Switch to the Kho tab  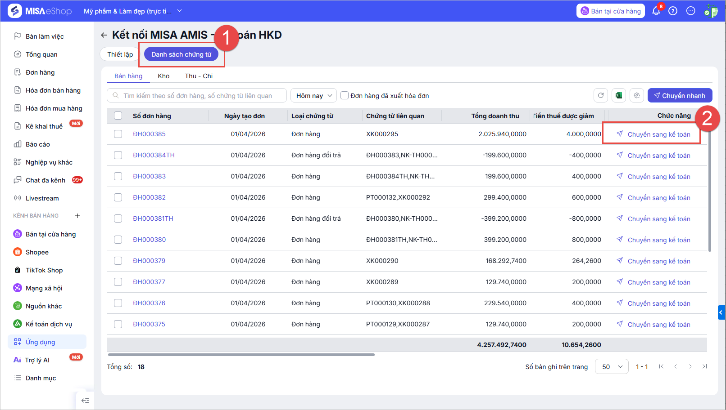(x=163, y=76)
